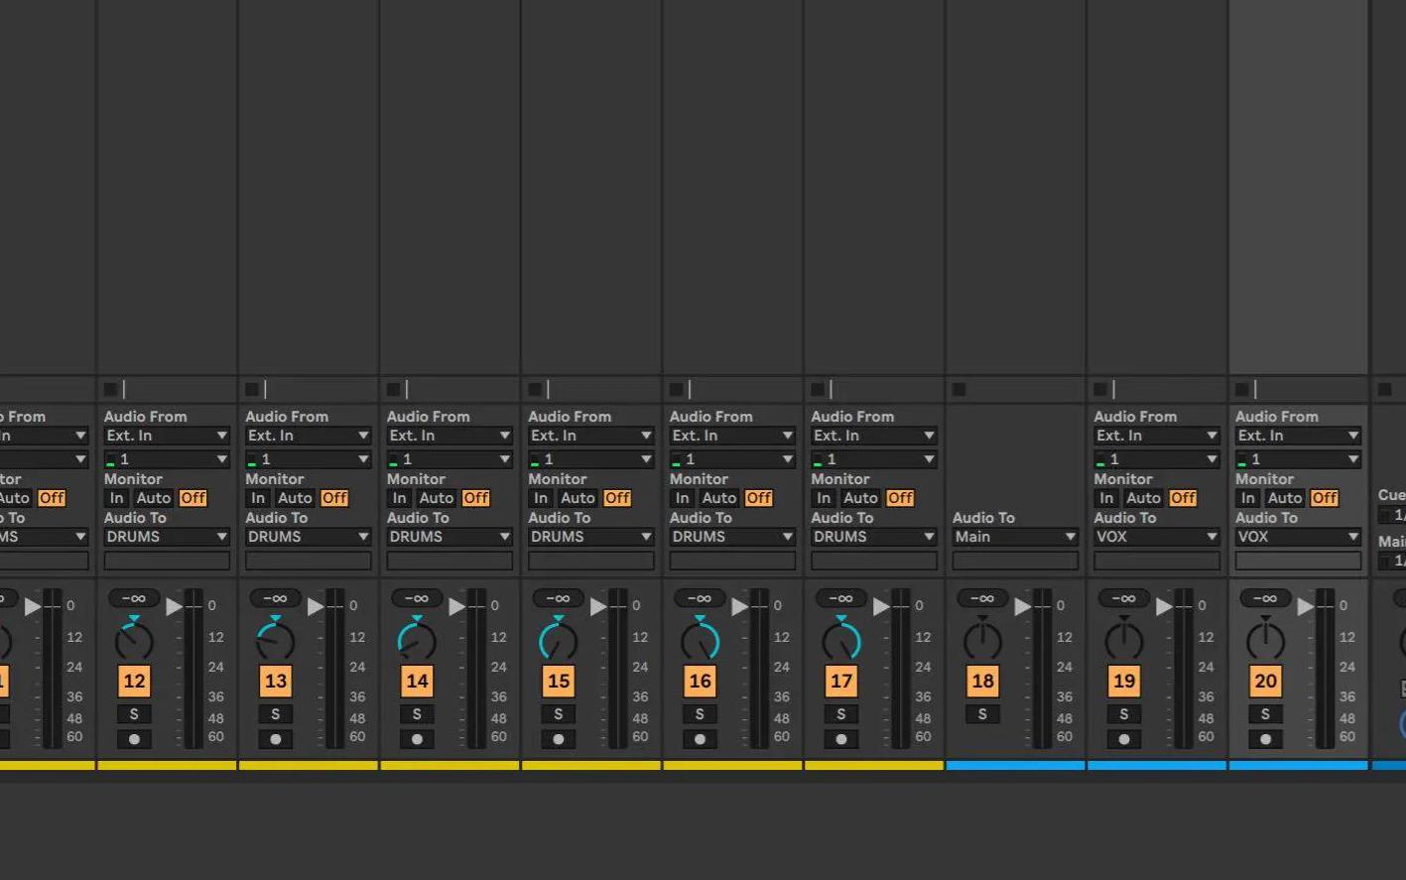Arm track 19 for recording

(x=1124, y=739)
